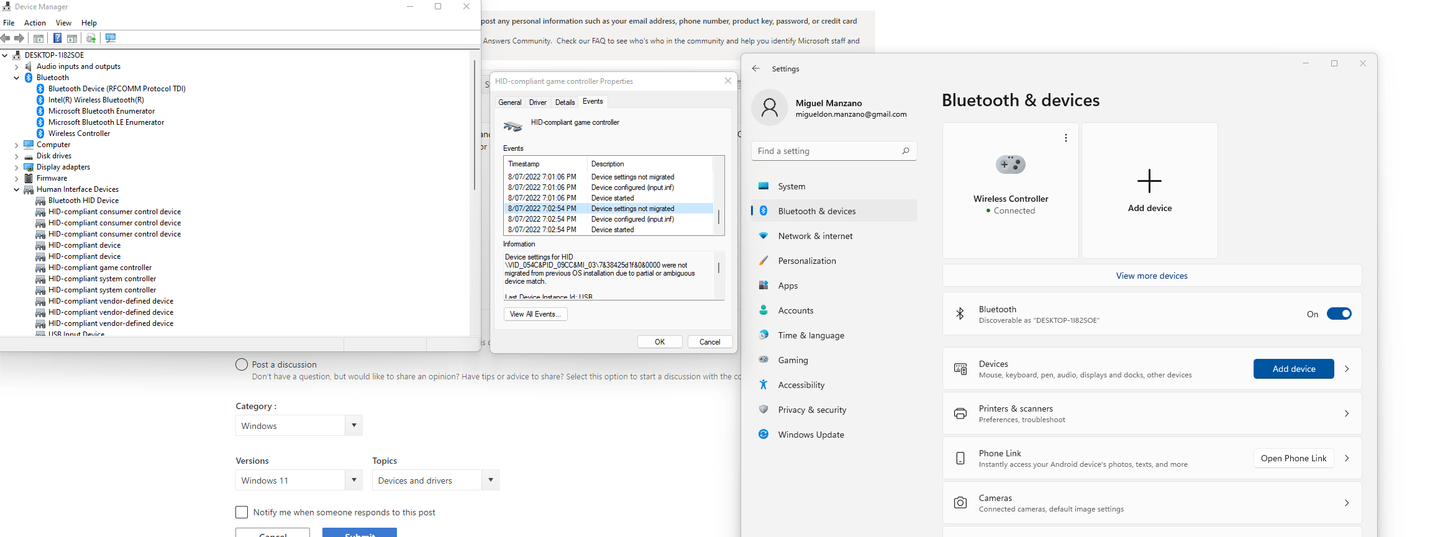
Task: Select Bluetooth HID Device in tree
Action: click(83, 201)
